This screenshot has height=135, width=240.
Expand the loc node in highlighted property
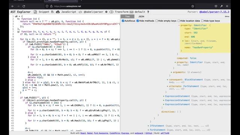[183, 41]
